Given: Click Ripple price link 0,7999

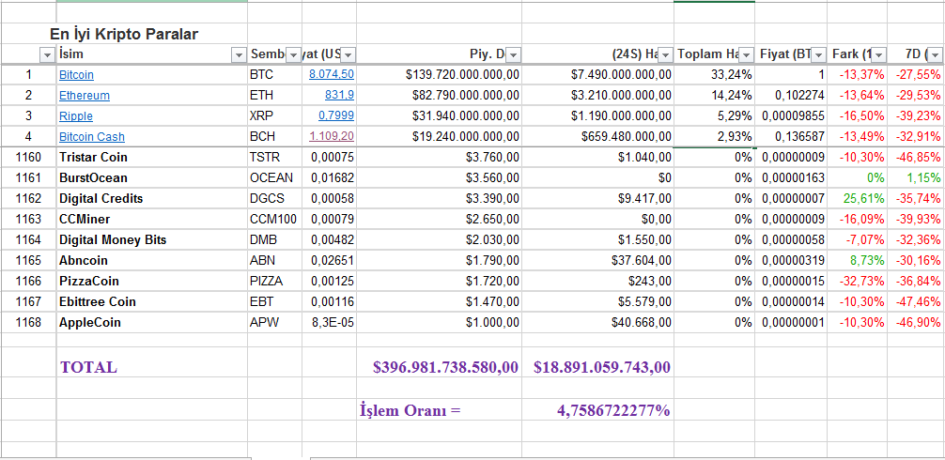Looking at the screenshot, I should (336, 115).
